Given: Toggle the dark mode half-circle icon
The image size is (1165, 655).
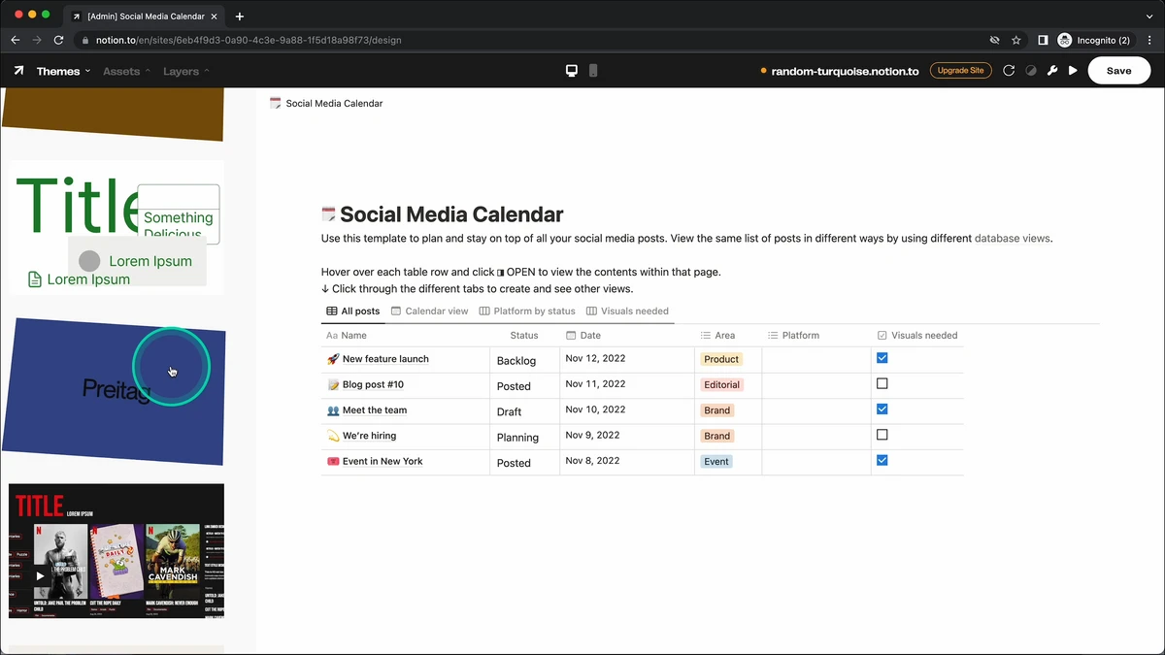Looking at the screenshot, I should click(1031, 71).
